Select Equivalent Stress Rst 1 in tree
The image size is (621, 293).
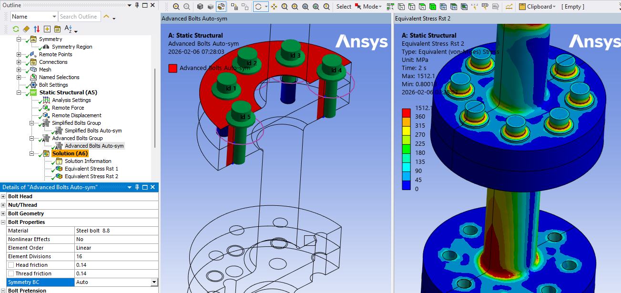coord(92,169)
